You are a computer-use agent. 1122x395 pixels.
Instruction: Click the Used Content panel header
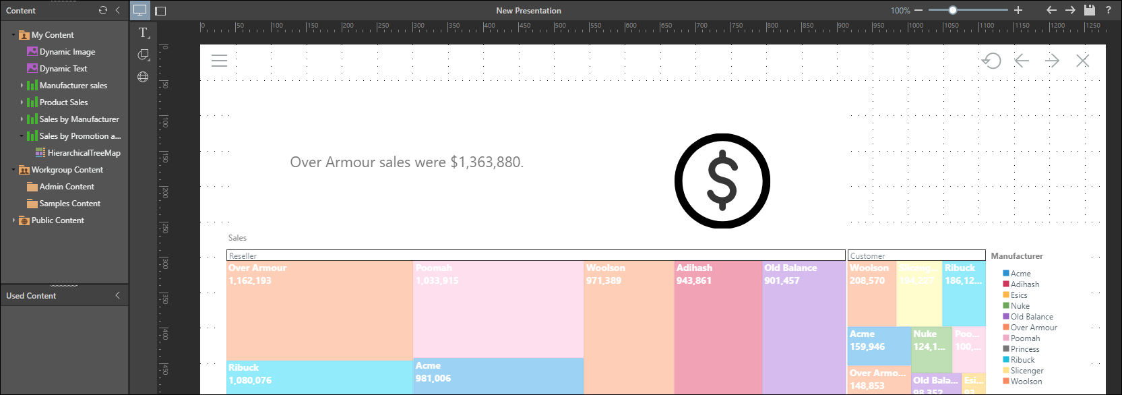[x=65, y=295]
